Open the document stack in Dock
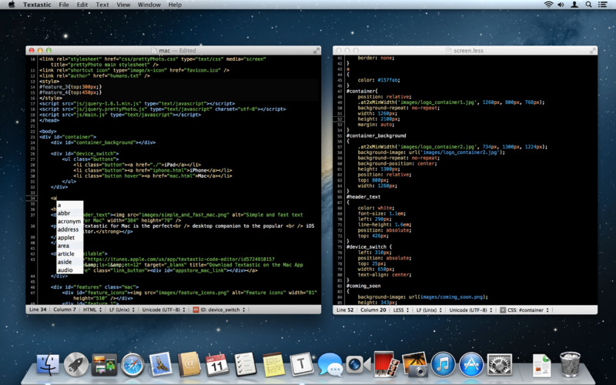The width and height of the screenshot is (616, 385). [x=542, y=365]
